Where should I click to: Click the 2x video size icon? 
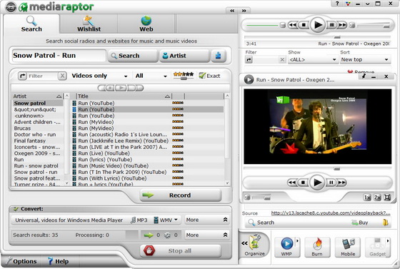pyautogui.click(x=377, y=198)
